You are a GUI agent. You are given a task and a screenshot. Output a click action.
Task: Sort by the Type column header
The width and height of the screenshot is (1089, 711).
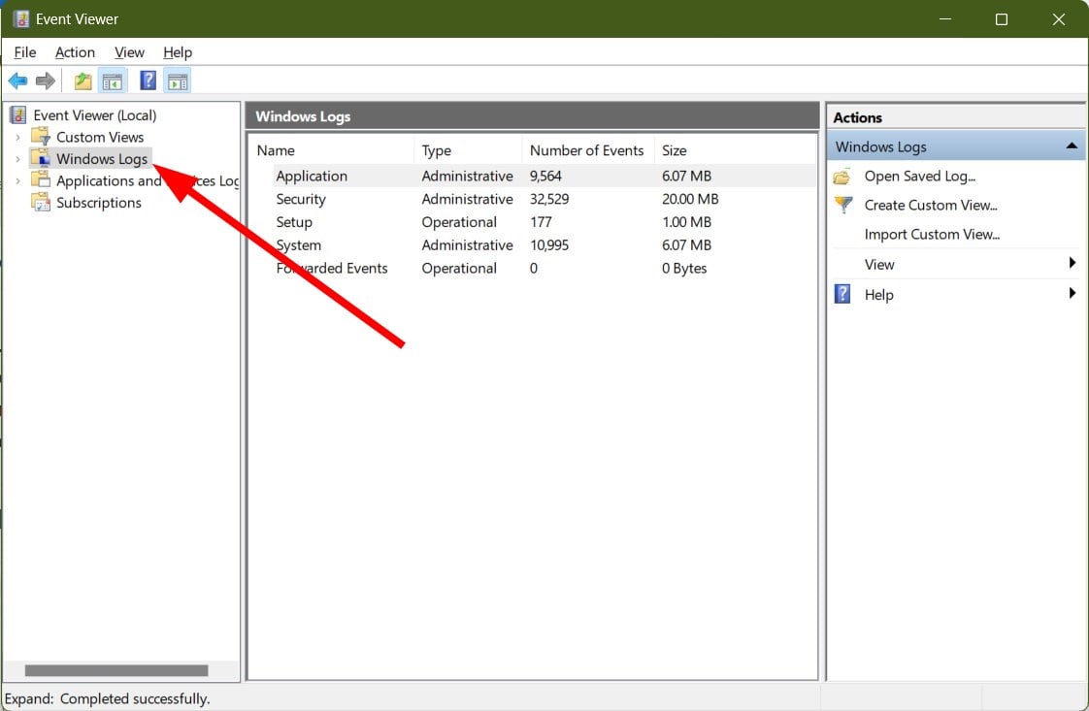coord(468,150)
